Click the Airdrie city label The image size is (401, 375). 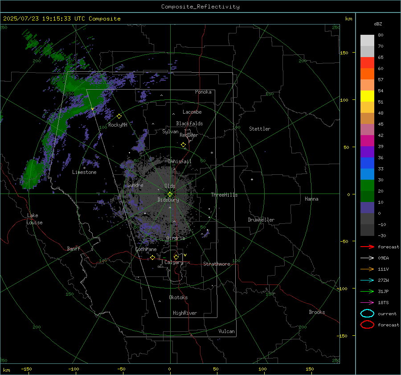(176, 238)
